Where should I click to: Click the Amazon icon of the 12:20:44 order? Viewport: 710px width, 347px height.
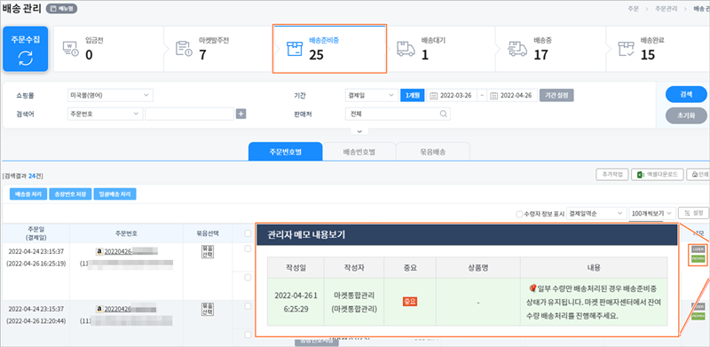(x=99, y=309)
